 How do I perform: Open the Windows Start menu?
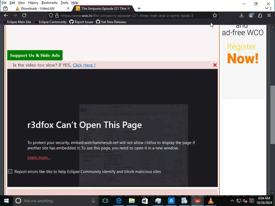pos(6,201)
